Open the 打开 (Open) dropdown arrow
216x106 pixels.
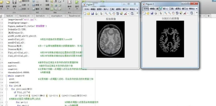click(8, 9)
